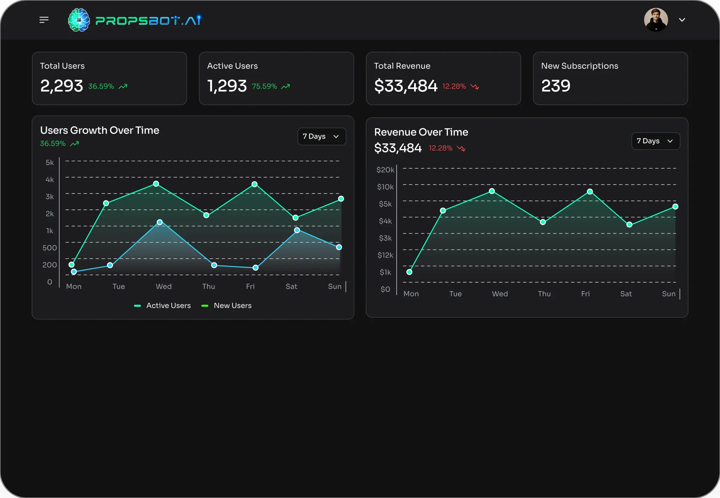The image size is (720, 498).
Task: Select the Sun endpoint on green users line
Action: (x=341, y=199)
